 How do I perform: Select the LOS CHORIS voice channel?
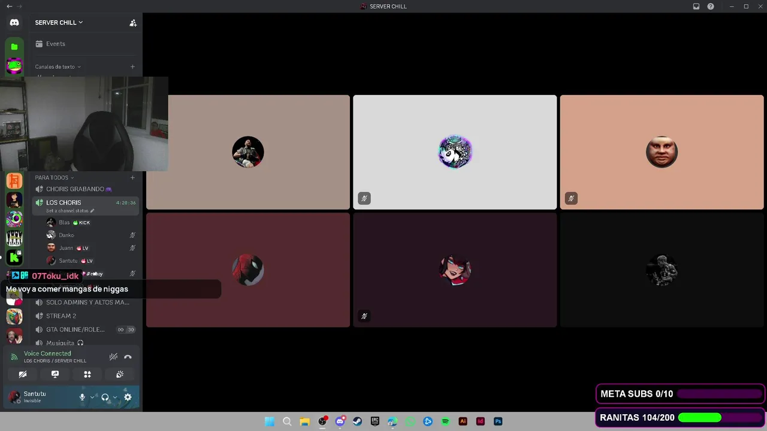coord(86,205)
